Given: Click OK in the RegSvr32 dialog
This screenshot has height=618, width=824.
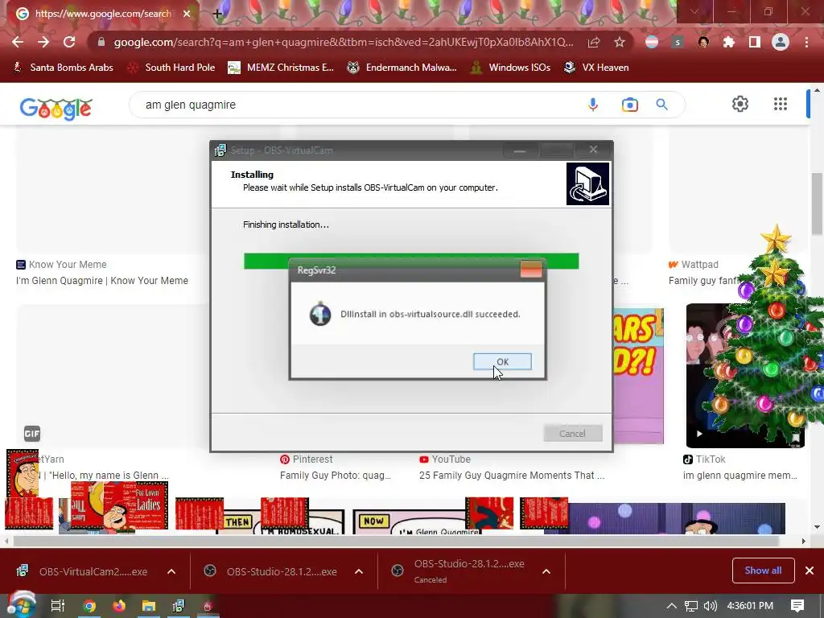Looking at the screenshot, I should pos(502,361).
